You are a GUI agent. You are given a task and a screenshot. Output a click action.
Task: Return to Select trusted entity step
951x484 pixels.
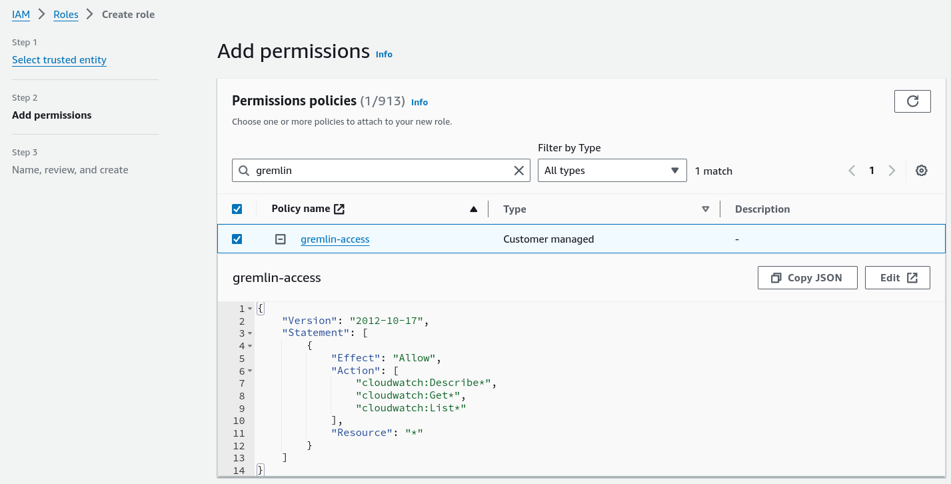[x=59, y=60]
